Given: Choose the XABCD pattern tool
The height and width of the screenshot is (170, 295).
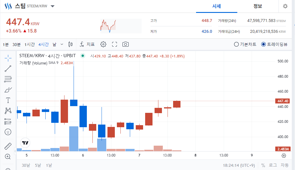Looking at the screenshot, I should click(8, 111).
